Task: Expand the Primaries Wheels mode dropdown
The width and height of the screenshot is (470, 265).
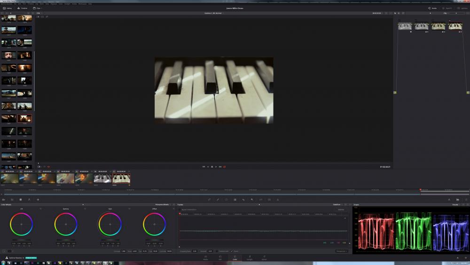Action: pyautogui.click(x=163, y=205)
